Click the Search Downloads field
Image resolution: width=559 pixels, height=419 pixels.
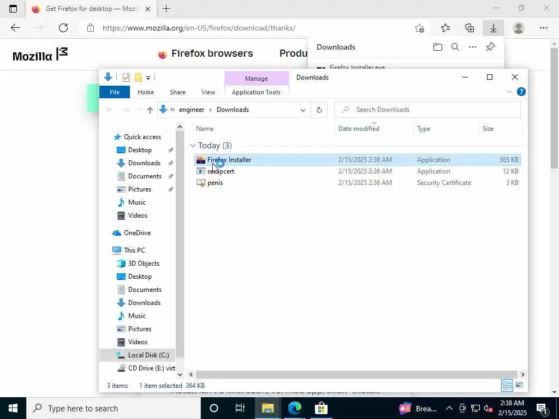[x=427, y=110]
